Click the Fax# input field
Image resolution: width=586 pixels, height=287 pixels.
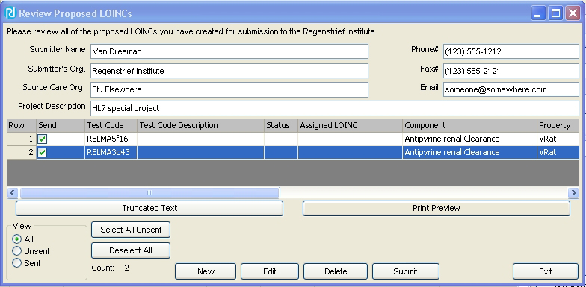[511, 71]
